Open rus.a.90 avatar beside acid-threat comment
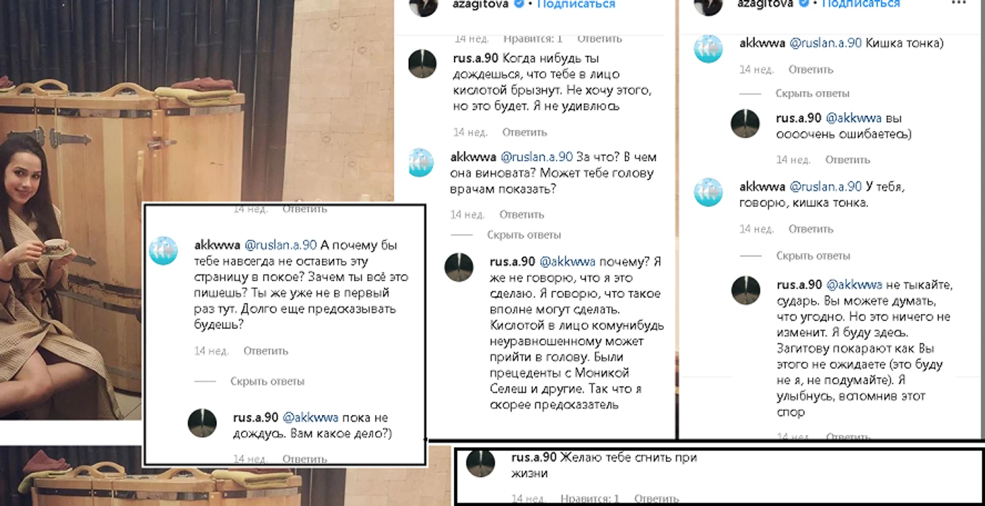The height and width of the screenshot is (506, 985). (x=424, y=64)
